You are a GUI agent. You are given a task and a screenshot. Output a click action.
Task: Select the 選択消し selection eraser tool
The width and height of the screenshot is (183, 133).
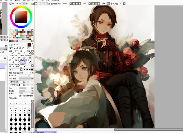(x=28, y=57)
